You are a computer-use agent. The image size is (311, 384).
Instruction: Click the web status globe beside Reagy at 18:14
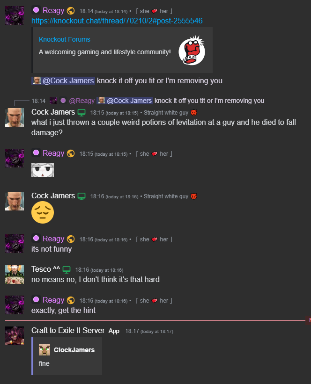tap(71, 11)
